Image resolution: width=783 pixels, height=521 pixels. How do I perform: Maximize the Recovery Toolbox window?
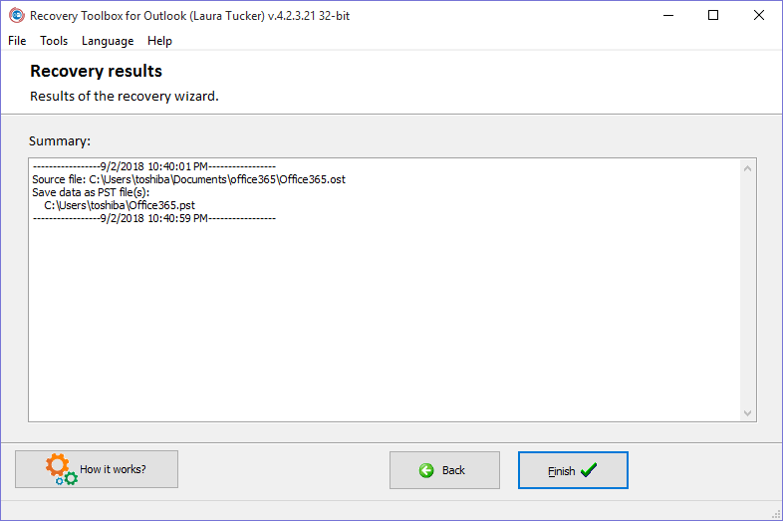coord(713,16)
